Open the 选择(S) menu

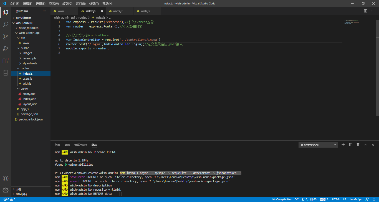[41, 4]
